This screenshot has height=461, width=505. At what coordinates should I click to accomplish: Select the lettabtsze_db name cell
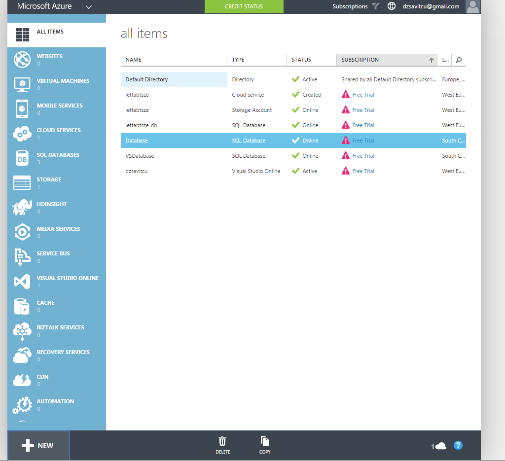click(142, 125)
